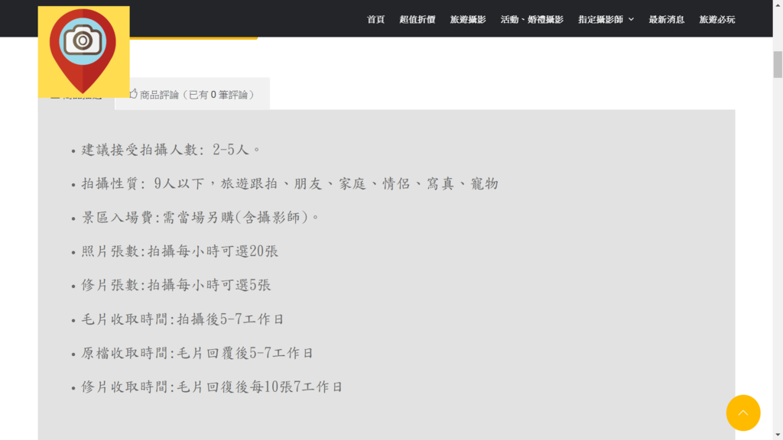Open the 超值折價 menu item
The height and width of the screenshot is (440, 783).
coord(417,20)
